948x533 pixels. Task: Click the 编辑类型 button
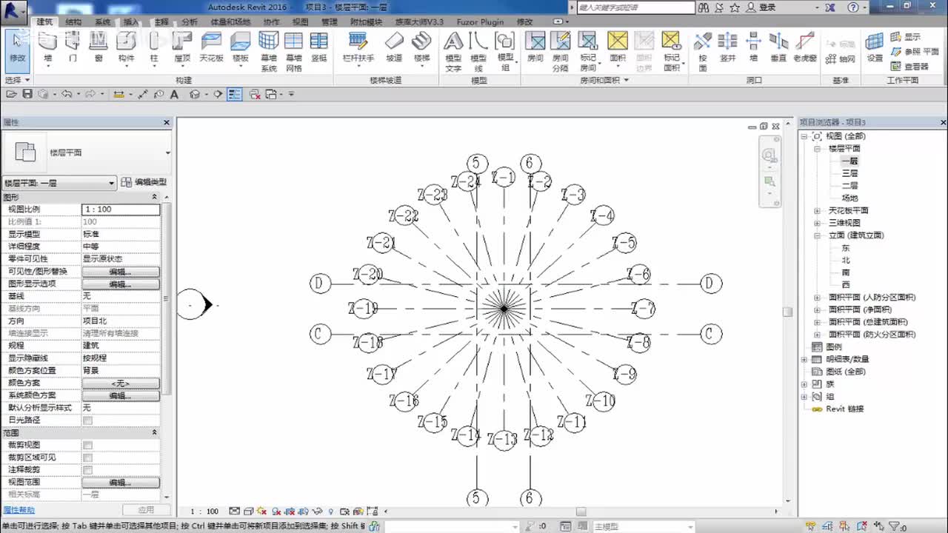point(144,182)
